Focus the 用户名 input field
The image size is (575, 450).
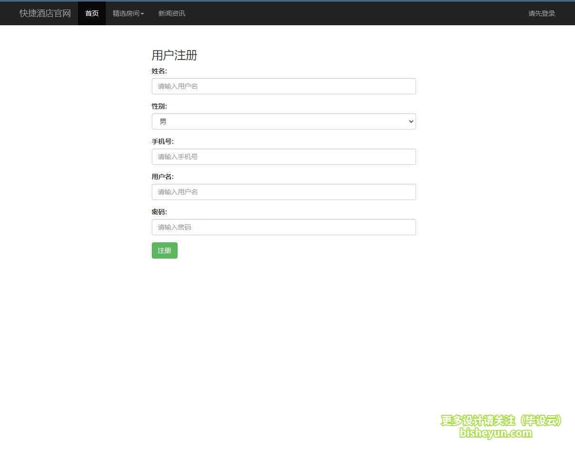[284, 192]
